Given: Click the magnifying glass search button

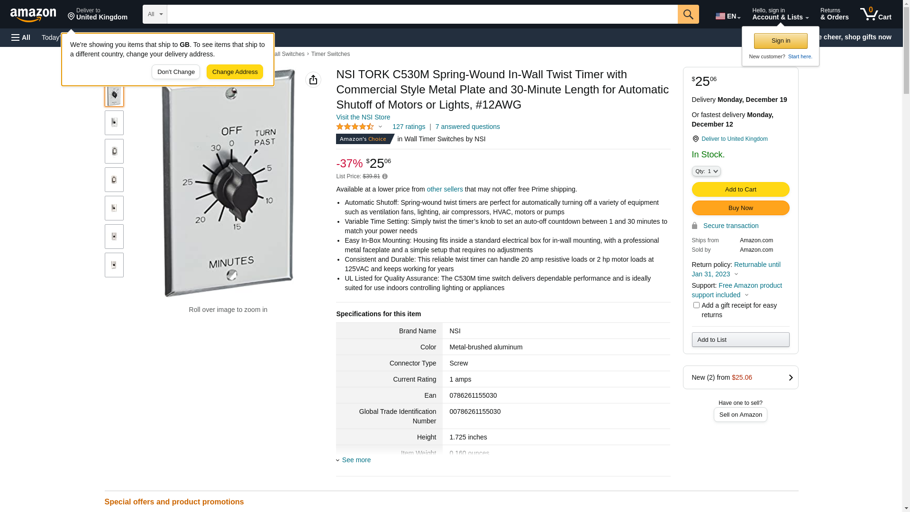Looking at the screenshot, I should pos(688,14).
